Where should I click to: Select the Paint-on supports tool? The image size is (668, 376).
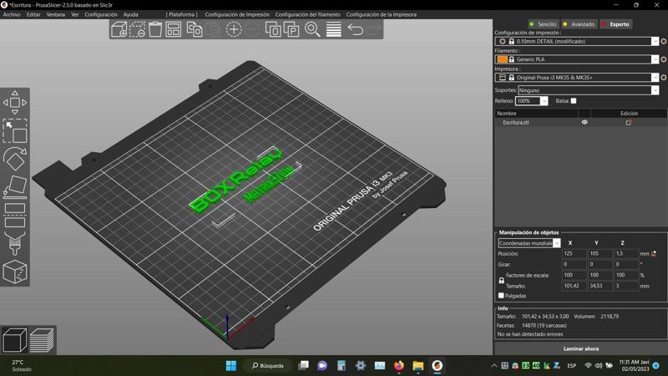click(x=15, y=244)
